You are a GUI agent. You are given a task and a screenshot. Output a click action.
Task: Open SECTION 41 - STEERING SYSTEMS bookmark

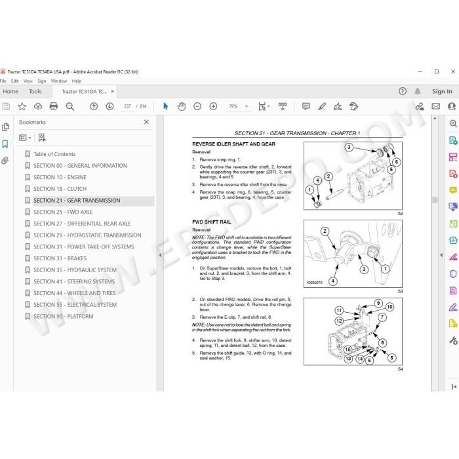74,281
